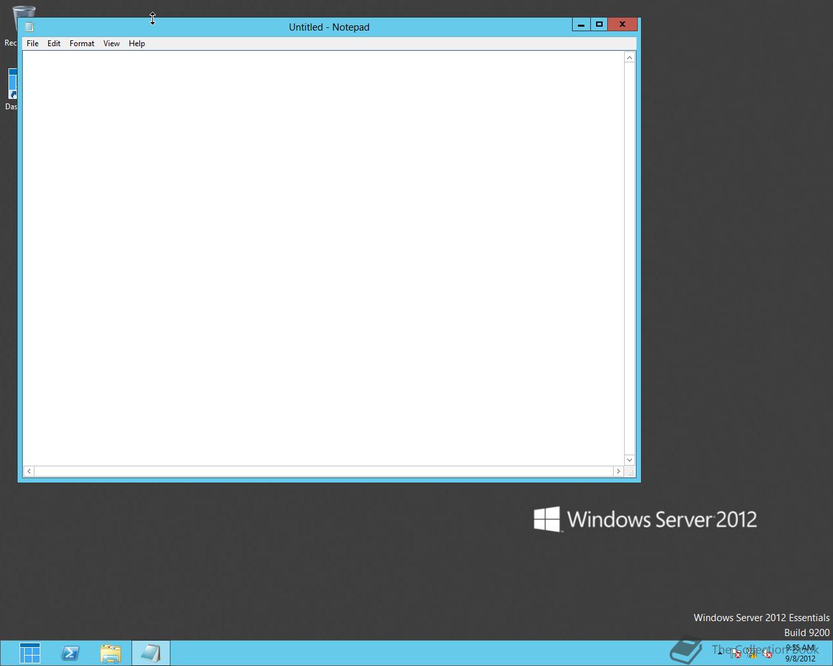Select the Notepad taskbar button
This screenshot has width=833, height=666.
point(151,653)
